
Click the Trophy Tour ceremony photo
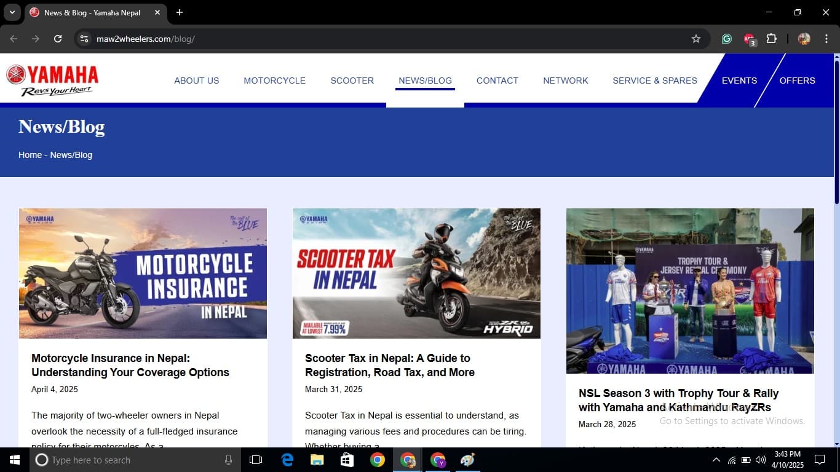pyautogui.click(x=690, y=291)
